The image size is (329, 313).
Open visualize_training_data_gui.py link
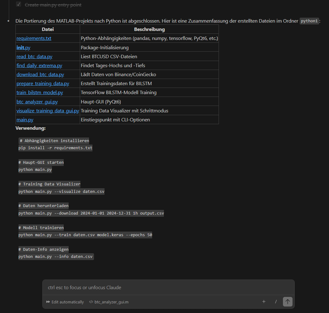coord(48,111)
